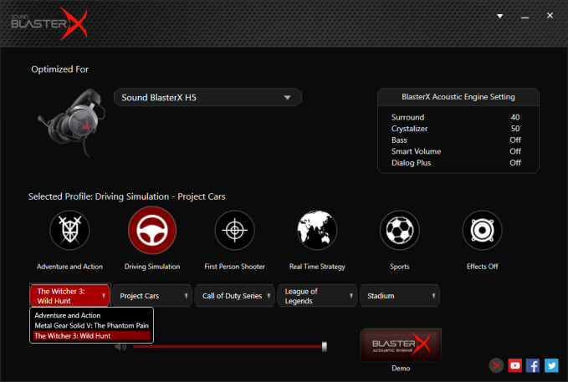Expand the Call of Duty Series dropdown

[x=235, y=295]
